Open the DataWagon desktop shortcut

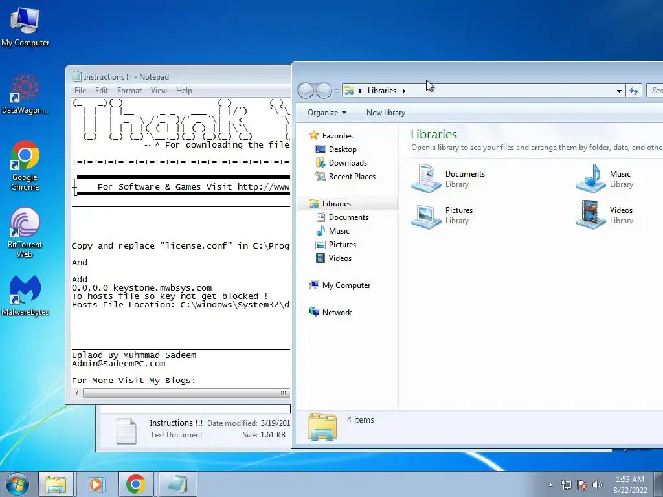coord(25,94)
